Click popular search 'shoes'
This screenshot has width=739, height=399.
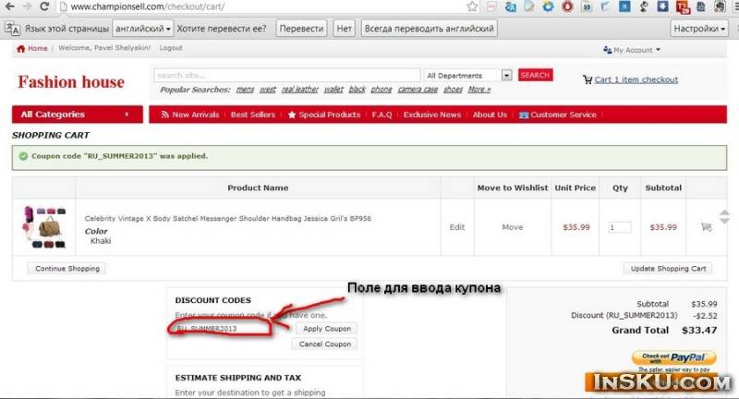pos(453,90)
